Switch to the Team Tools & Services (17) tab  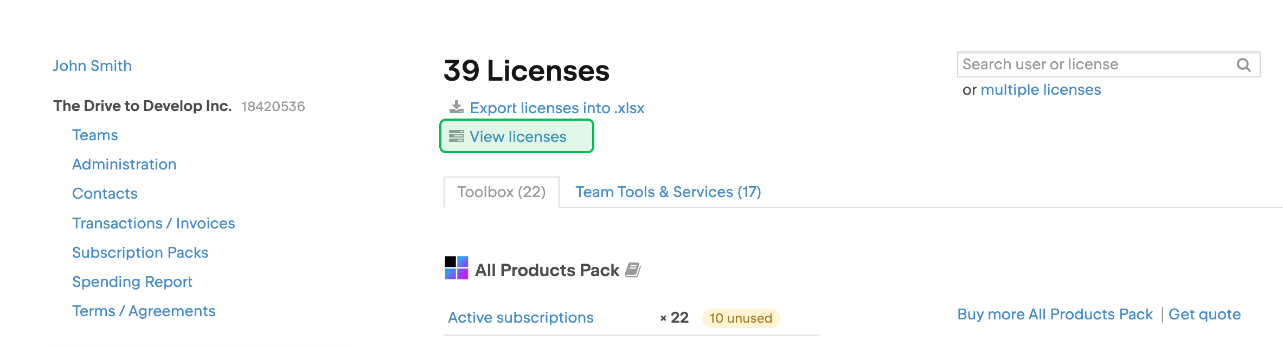point(669,192)
